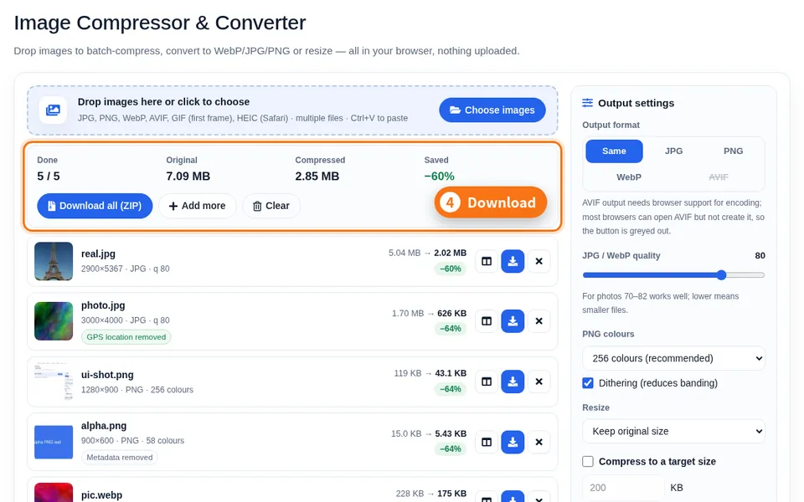Clear all images from the list
The height and width of the screenshot is (502, 804).
[271, 206]
